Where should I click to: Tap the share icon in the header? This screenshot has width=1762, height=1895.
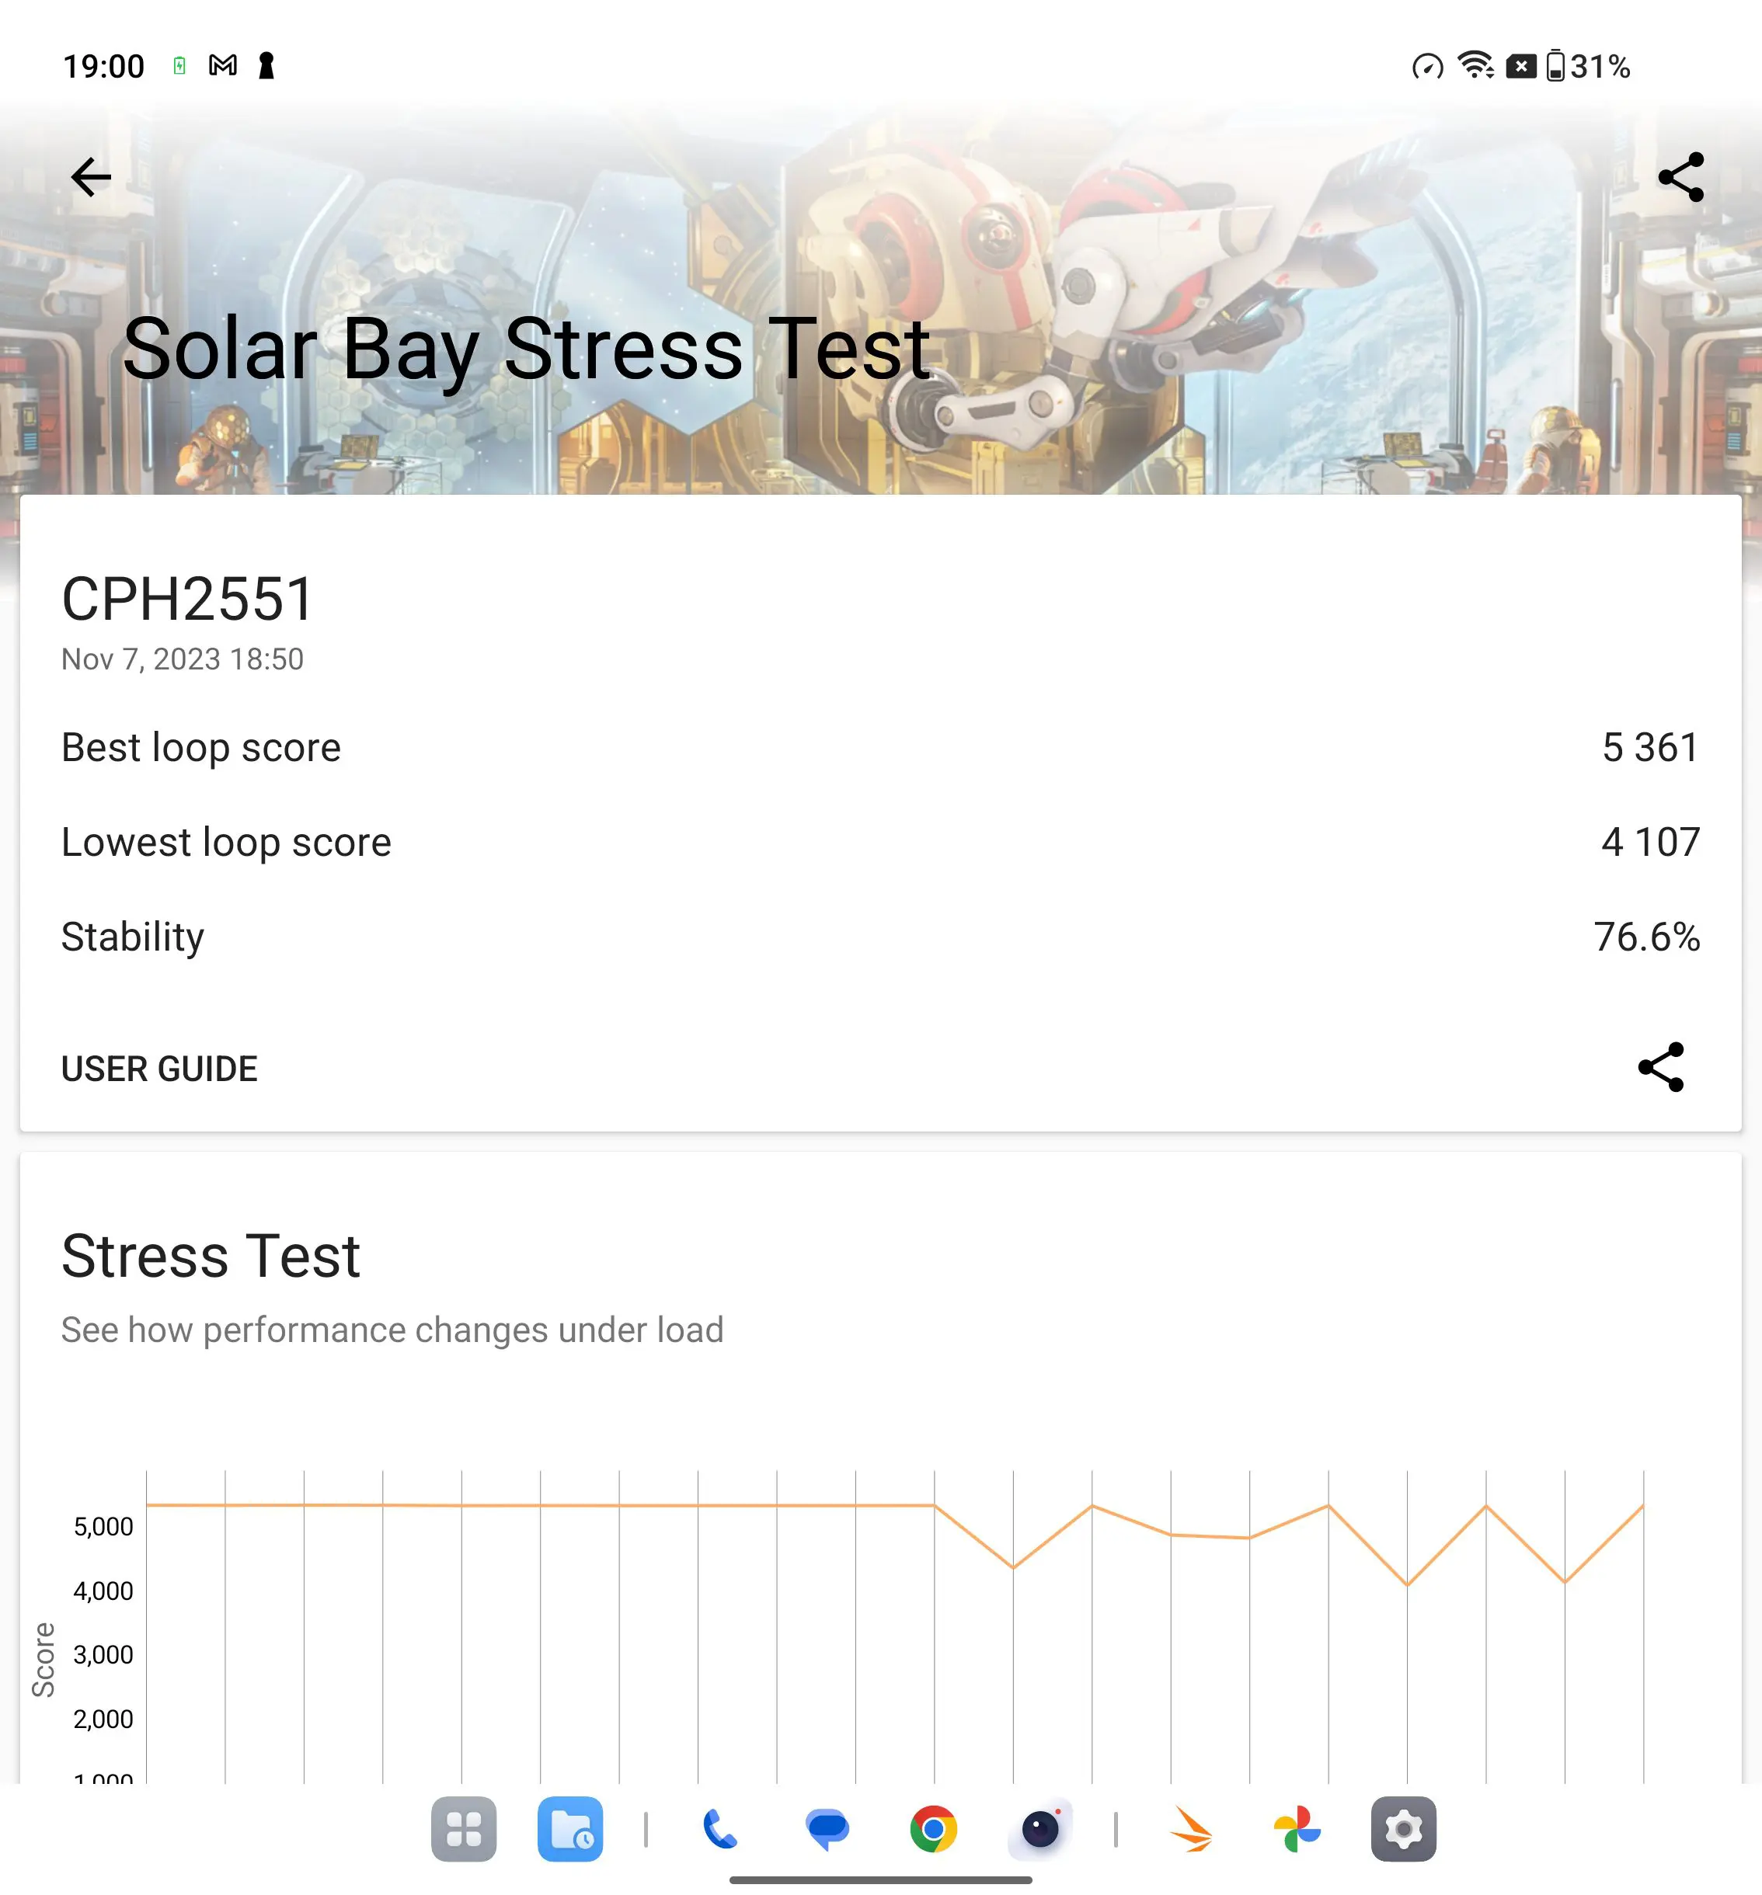pyautogui.click(x=1681, y=177)
